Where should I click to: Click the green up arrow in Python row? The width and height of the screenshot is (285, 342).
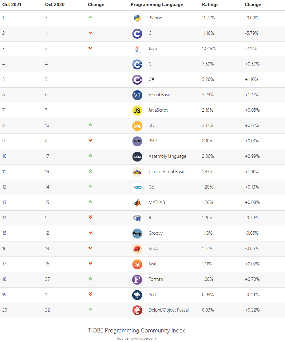[90, 17]
